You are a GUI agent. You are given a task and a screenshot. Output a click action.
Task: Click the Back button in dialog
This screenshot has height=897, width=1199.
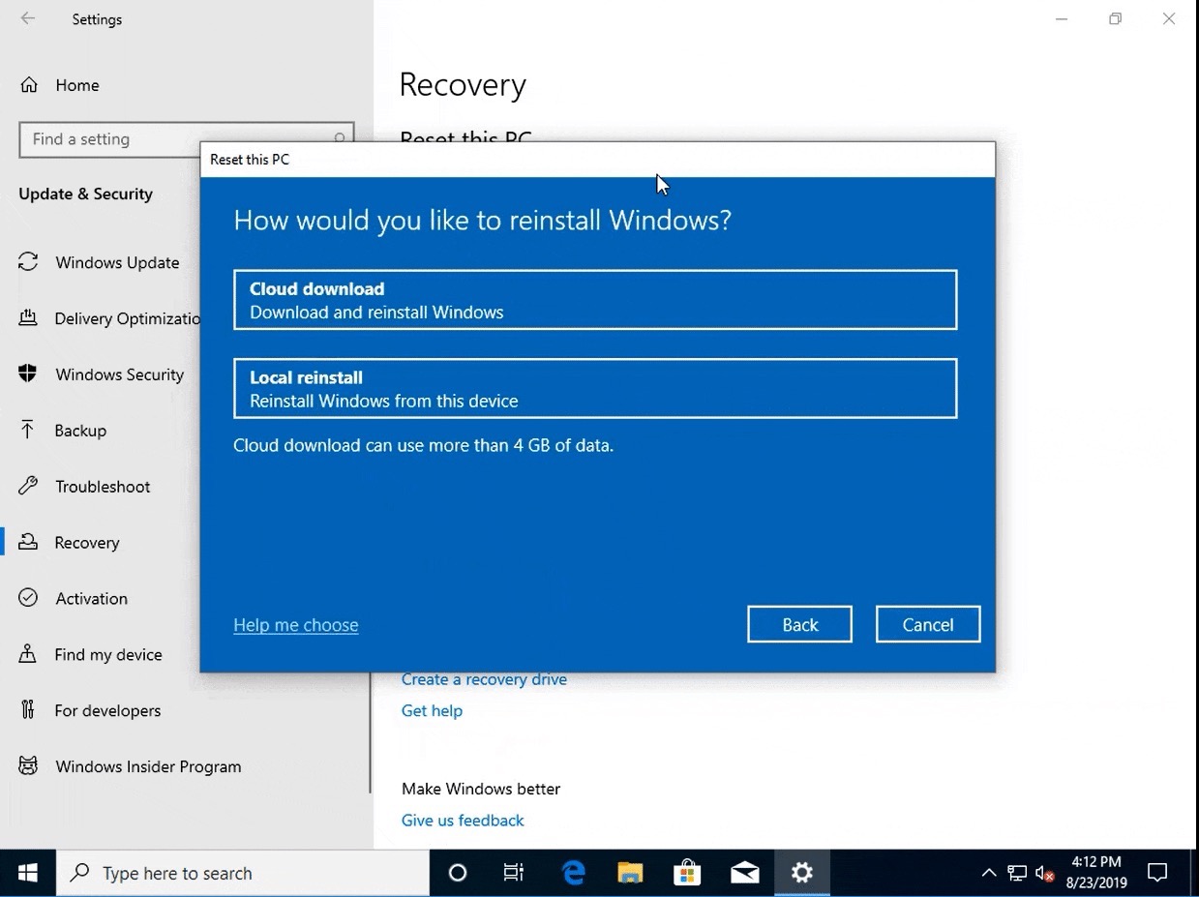click(799, 625)
